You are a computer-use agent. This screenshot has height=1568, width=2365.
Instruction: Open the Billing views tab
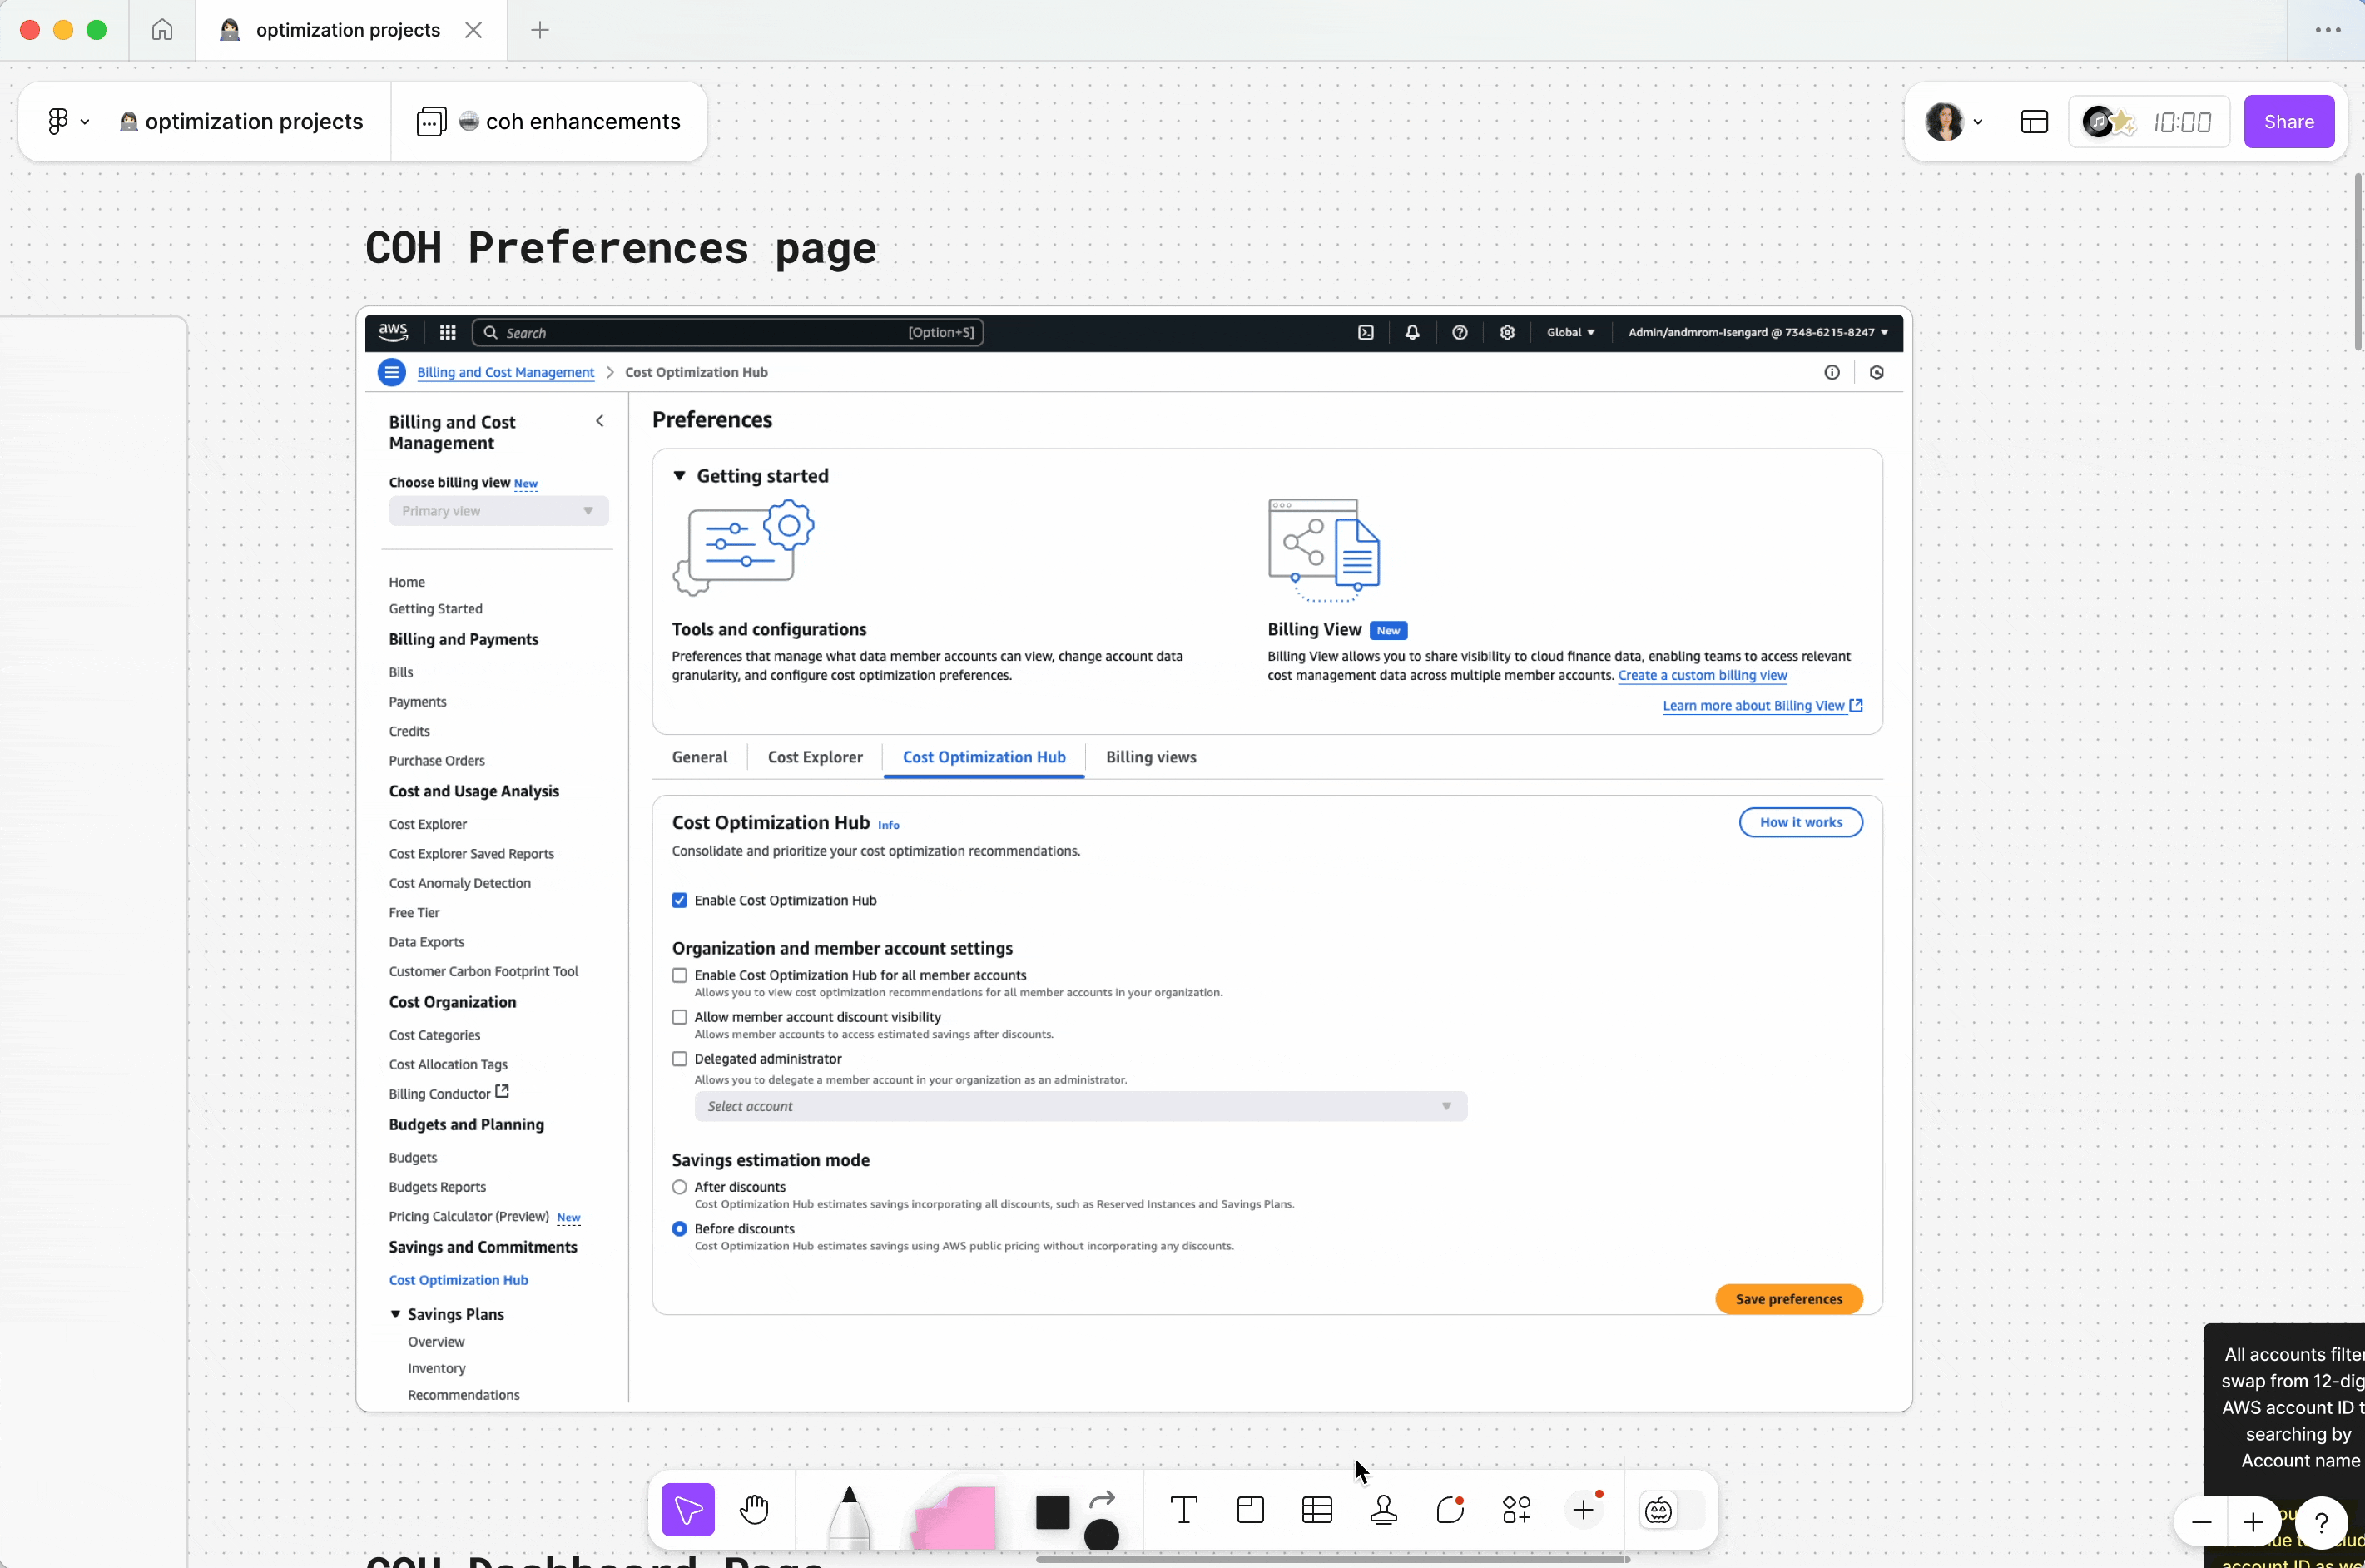[x=1151, y=757]
